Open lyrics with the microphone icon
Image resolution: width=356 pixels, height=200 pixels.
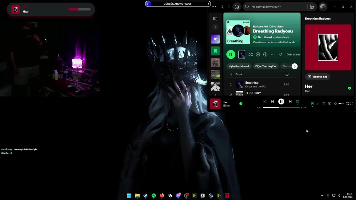[x=318, y=104]
